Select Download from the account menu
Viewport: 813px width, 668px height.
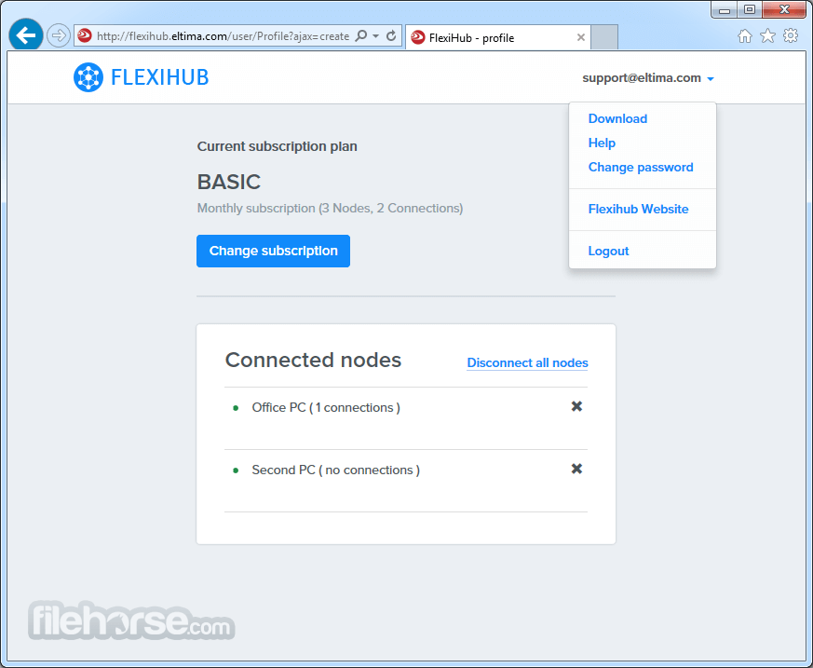(x=617, y=118)
